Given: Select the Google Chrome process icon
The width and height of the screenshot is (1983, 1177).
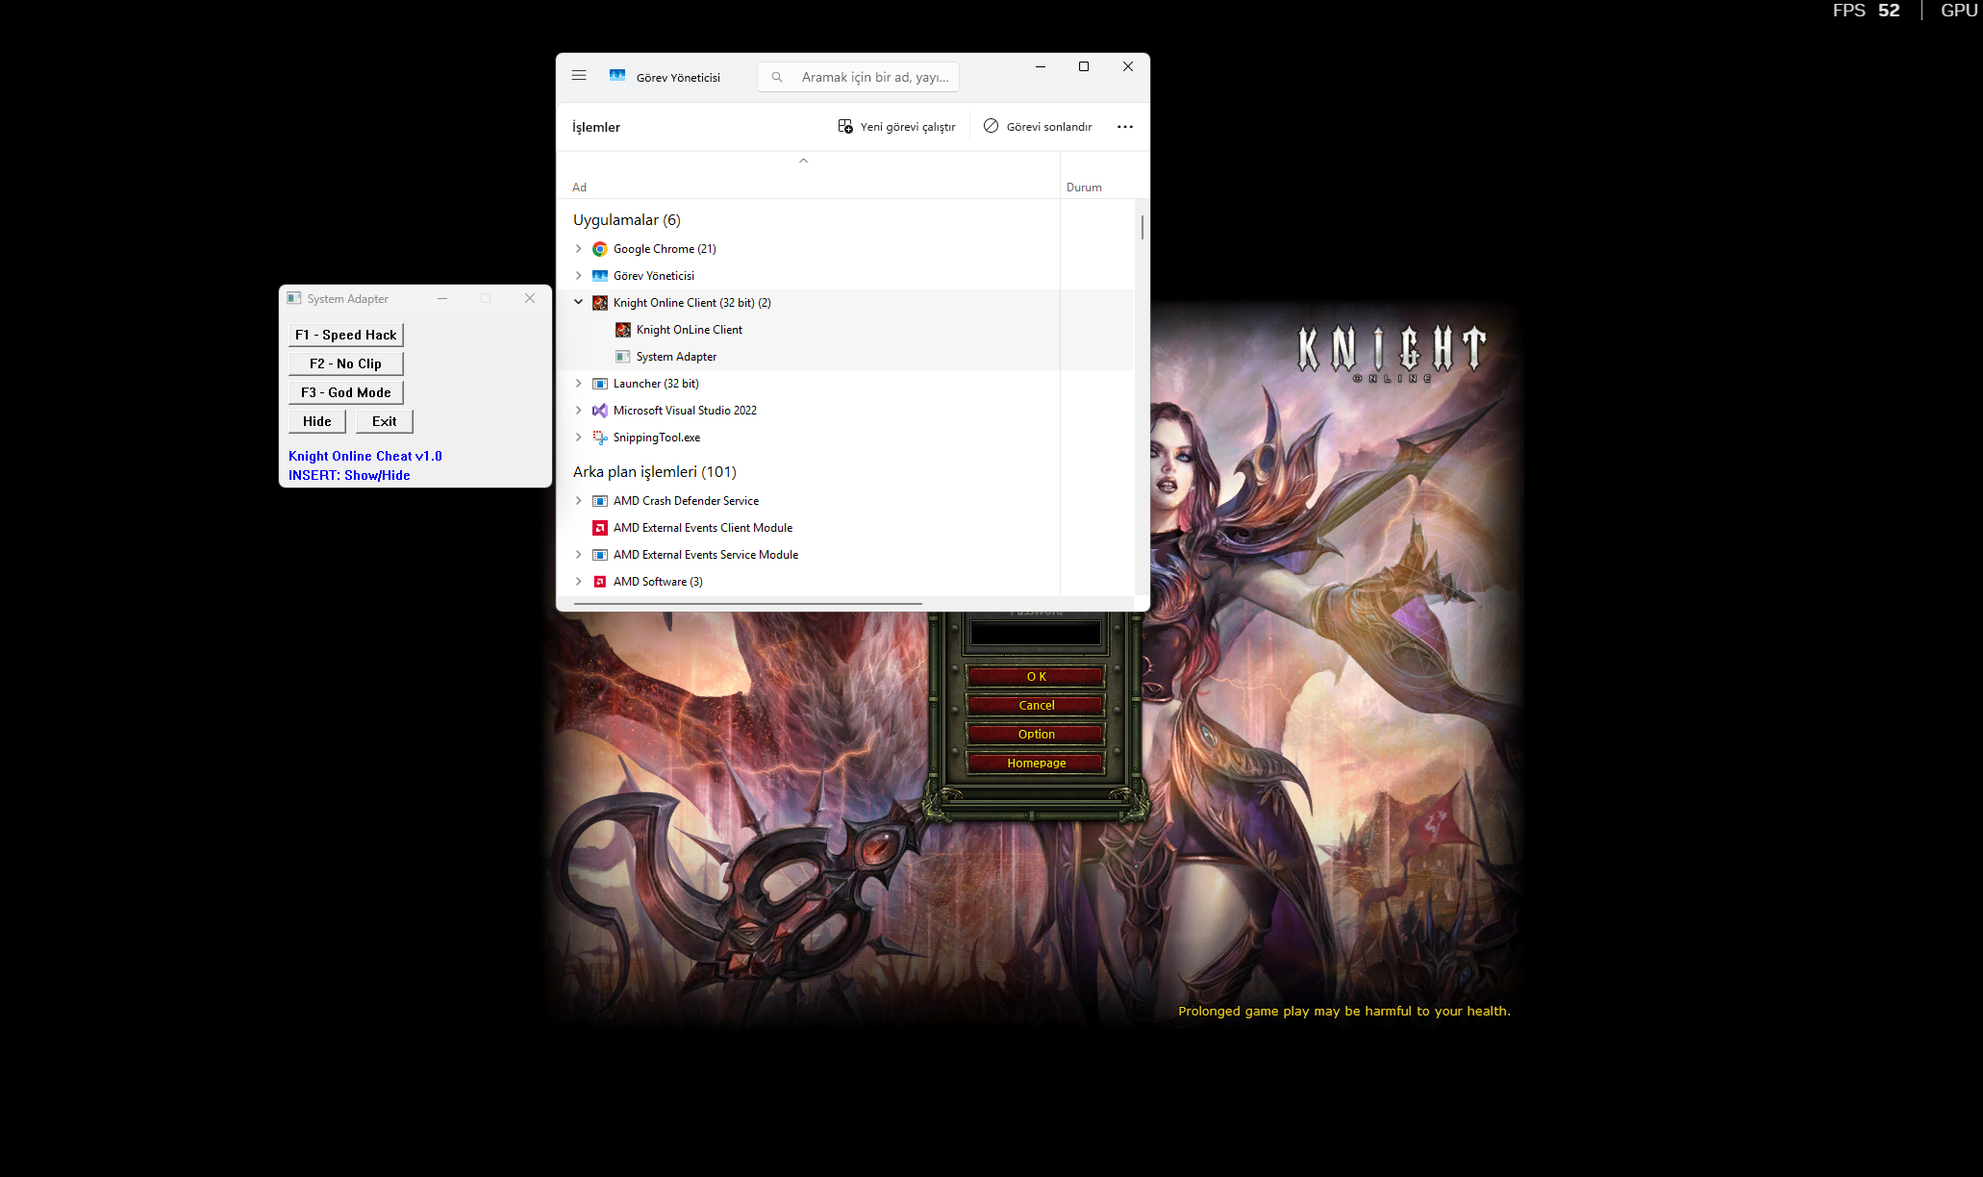Looking at the screenshot, I should pos(600,249).
